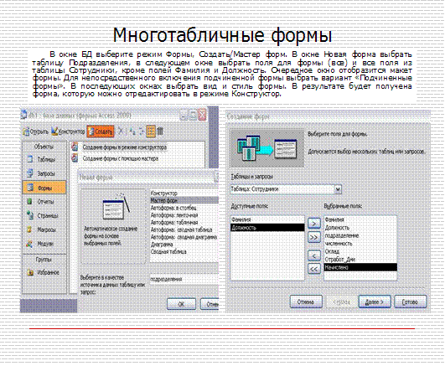Add all fields with >> button
This screenshot has height=366, width=445.
click(x=314, y=237)
